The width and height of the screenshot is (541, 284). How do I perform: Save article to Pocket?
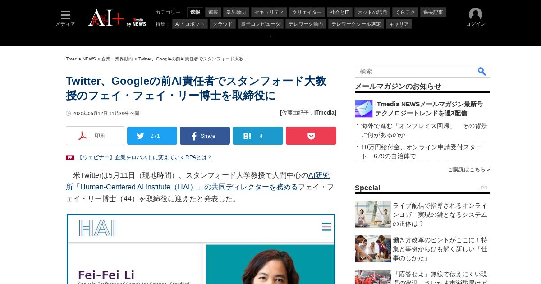point(311,136)
